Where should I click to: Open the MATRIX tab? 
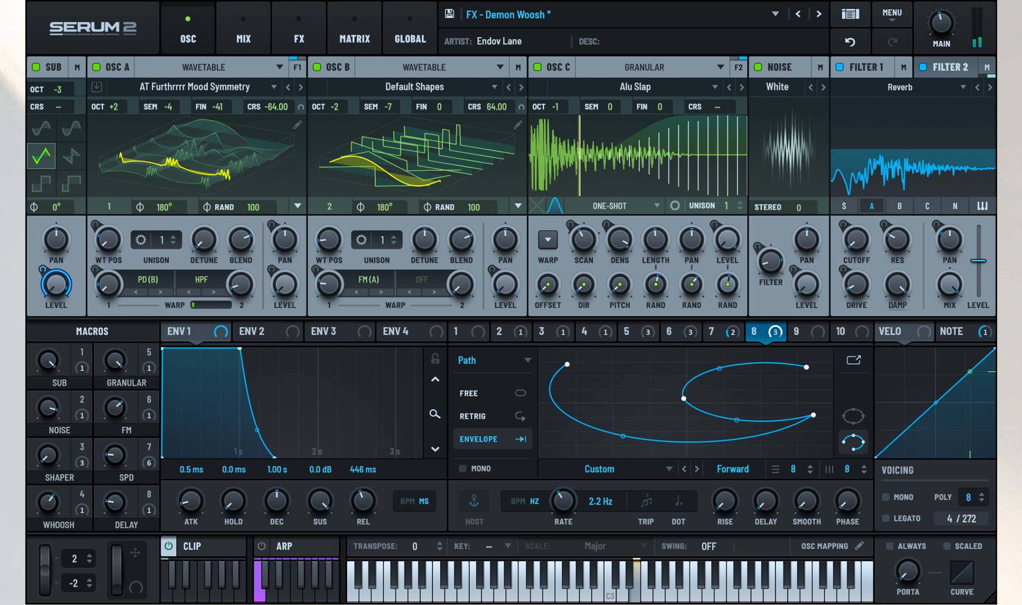pyautogui.click(x=354, y=28)
